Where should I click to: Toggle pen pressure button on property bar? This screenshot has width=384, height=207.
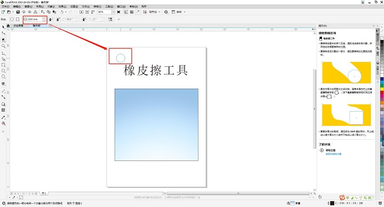coord(50,19)
